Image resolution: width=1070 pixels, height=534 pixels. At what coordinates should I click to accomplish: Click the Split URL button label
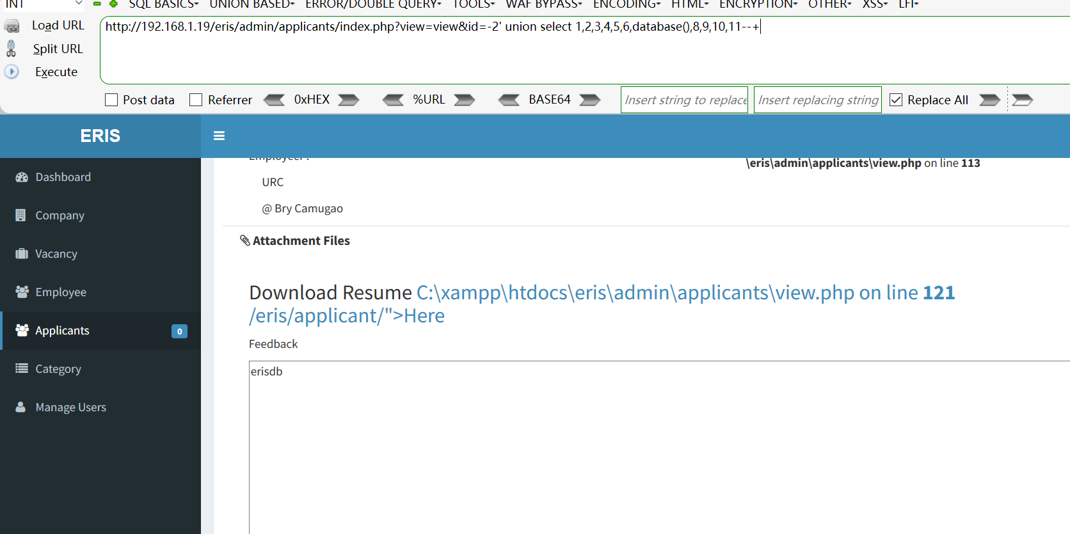[58, 49]
